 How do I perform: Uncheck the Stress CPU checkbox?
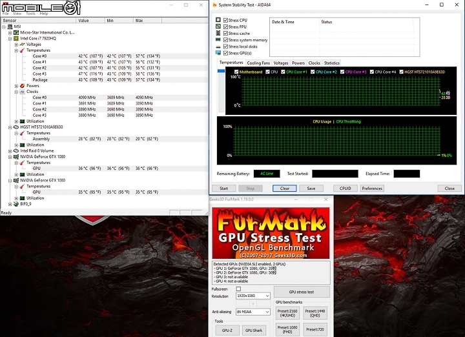pos(225,20)
